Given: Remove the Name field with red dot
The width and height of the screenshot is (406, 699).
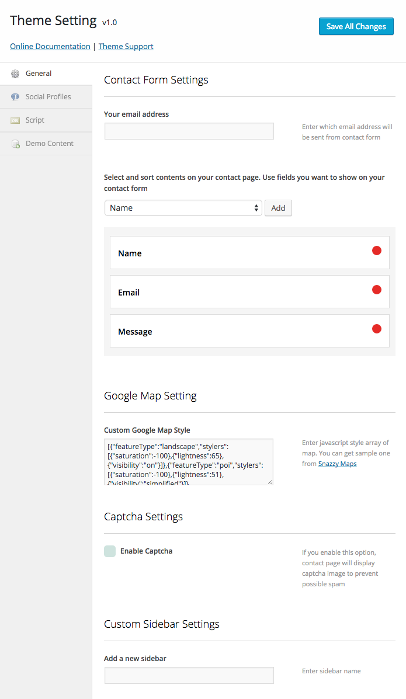Looking at the screenshot, I should pos(377,251).
